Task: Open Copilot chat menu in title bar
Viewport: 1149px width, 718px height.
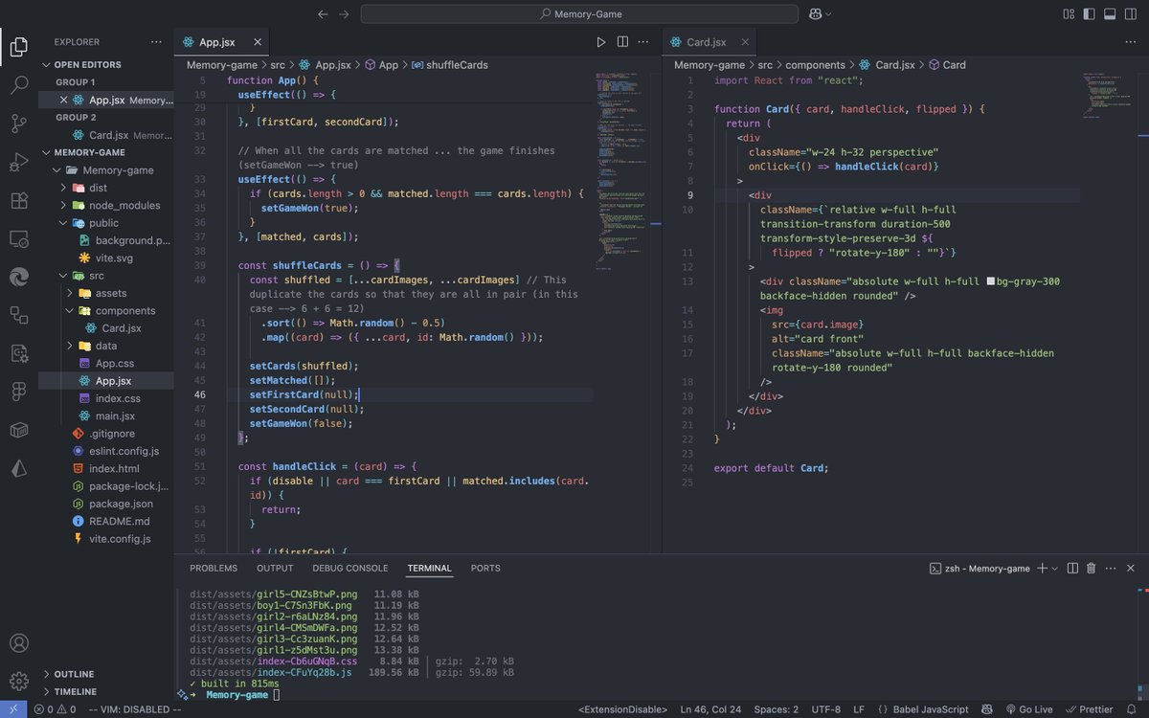Action: (x=821, y=14)
